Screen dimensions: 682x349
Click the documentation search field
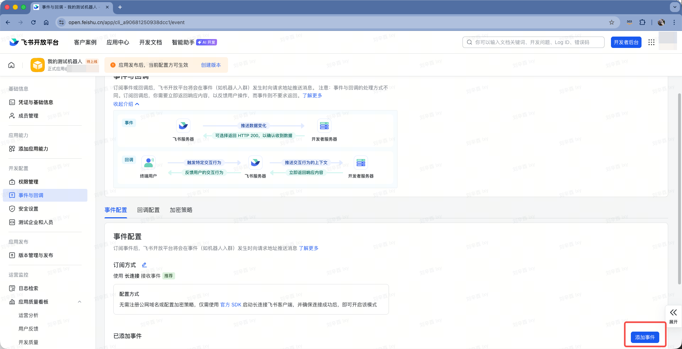click(536, 42)
